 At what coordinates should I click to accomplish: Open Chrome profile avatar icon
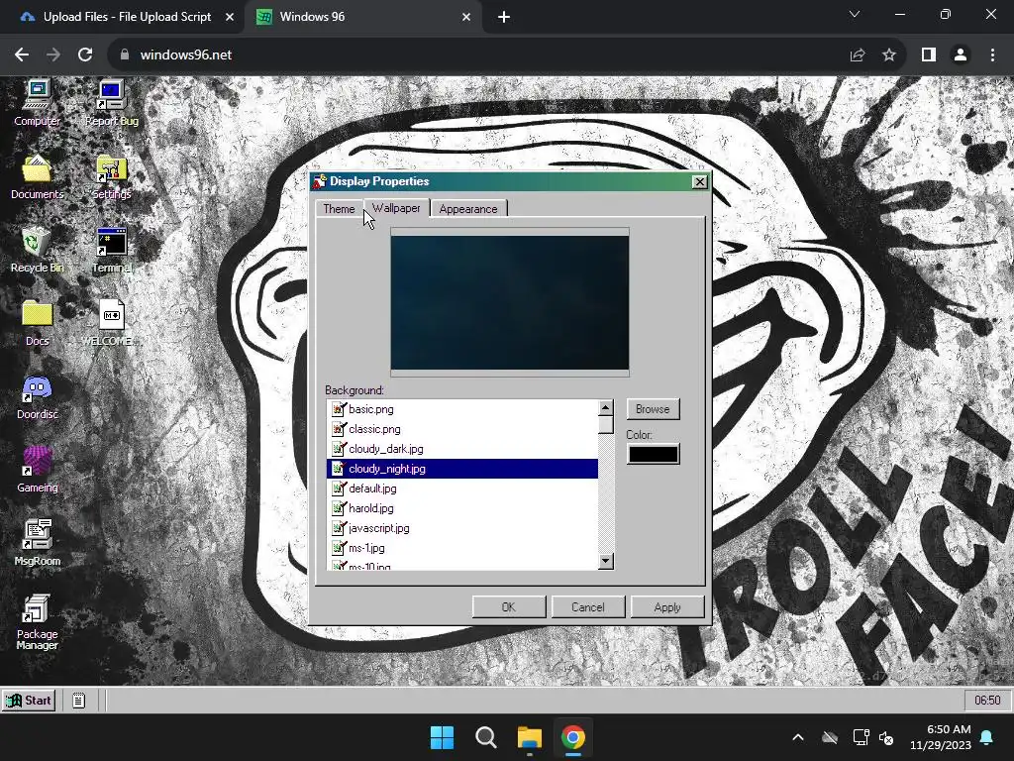(961, 55)
